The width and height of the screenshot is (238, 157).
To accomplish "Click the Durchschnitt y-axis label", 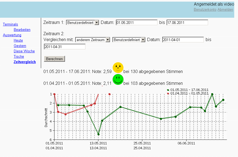I will (x=46, y=118).
